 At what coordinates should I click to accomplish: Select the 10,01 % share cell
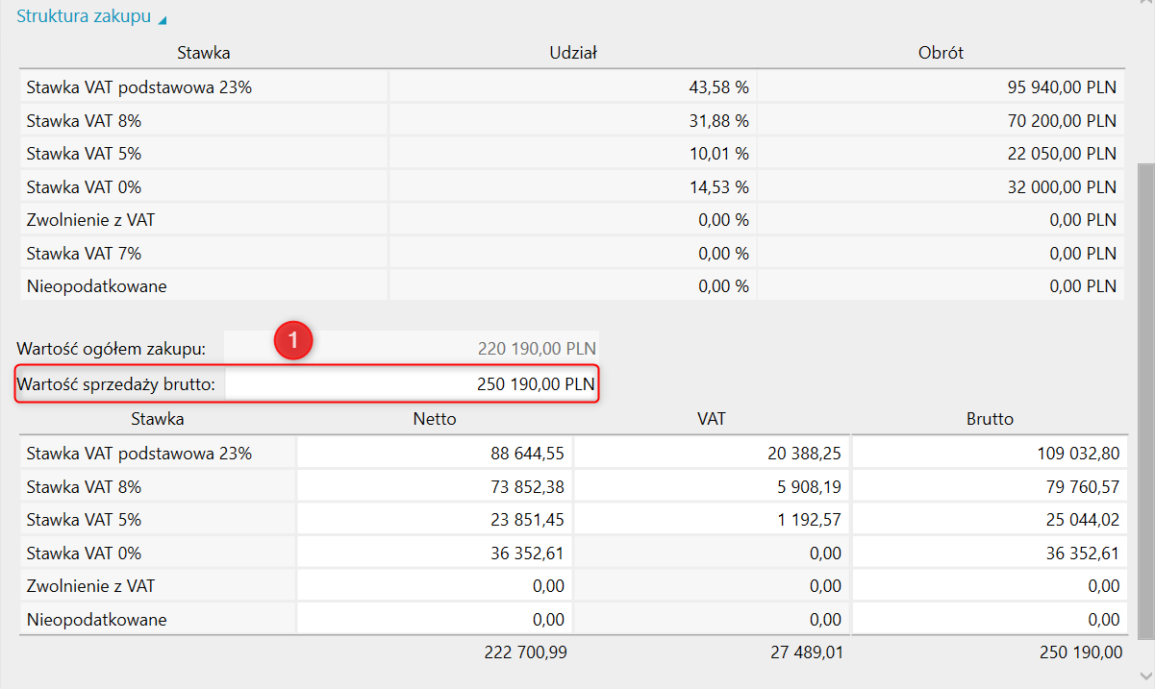pyautogui.click(x=572, y=154)
